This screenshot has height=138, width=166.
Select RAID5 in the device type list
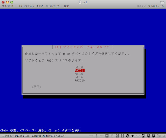coord(79,74)
